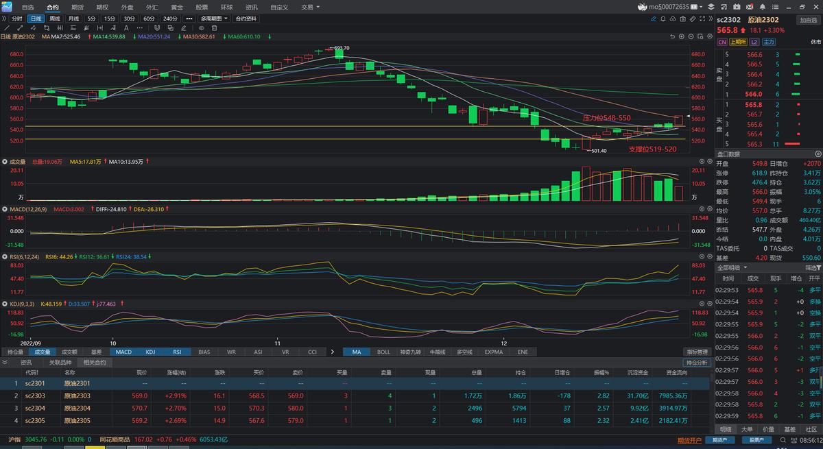Viewport: 823px width, 449px height.
Task: Enable the BOLL overlay indicator
Action: [x=383, y=352]
